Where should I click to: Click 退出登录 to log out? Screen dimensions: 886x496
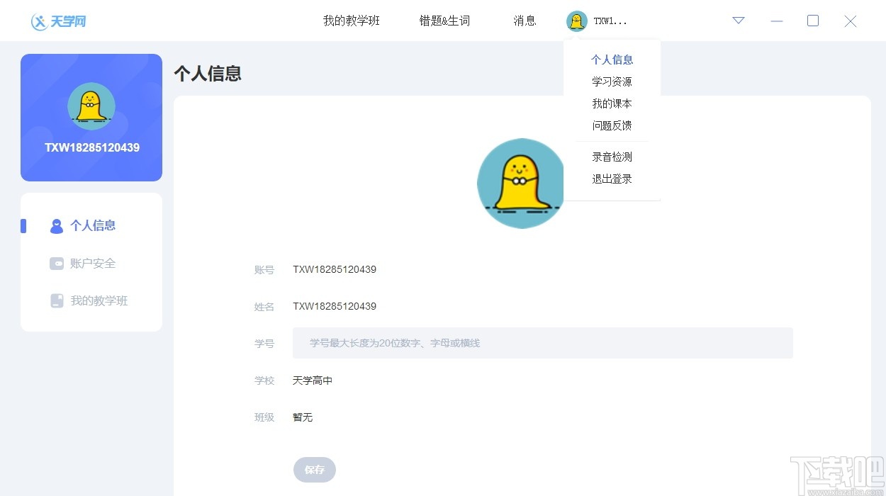(x=611, y=179)
